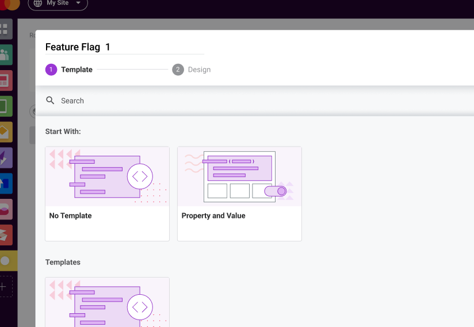Screen dimensions: 474x327
Task: Click the dashed plus add-app icon
Action: (5, 287)
